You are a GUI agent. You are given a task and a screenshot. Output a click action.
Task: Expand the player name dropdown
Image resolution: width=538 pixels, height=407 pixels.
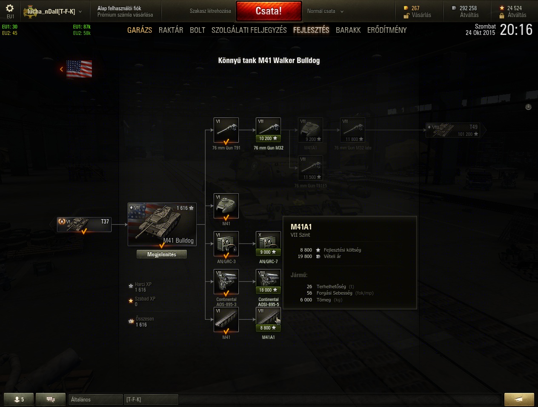coord(80,11)
